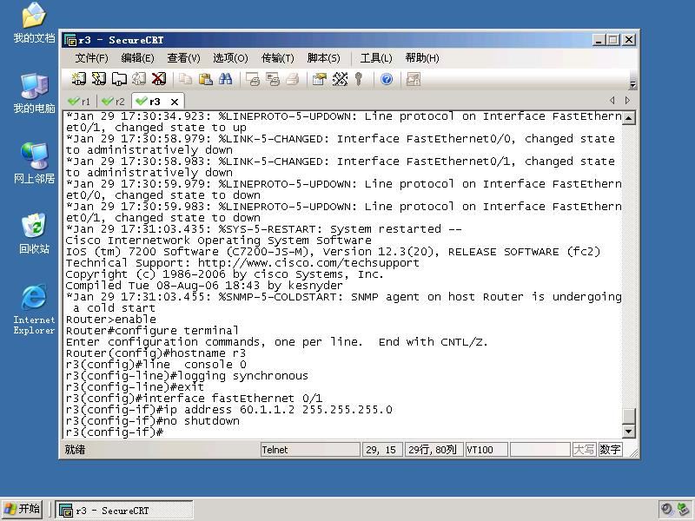Open the 脚本(S) menu
The image size is (695, 521).
323,58
